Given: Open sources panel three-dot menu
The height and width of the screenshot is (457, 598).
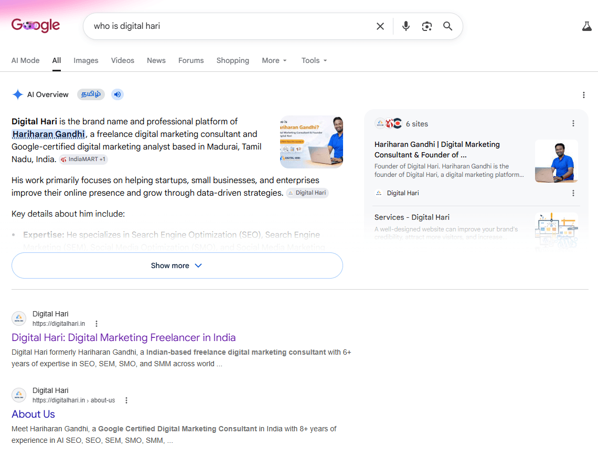Looking at the screenshot, I should coord(573,123).
